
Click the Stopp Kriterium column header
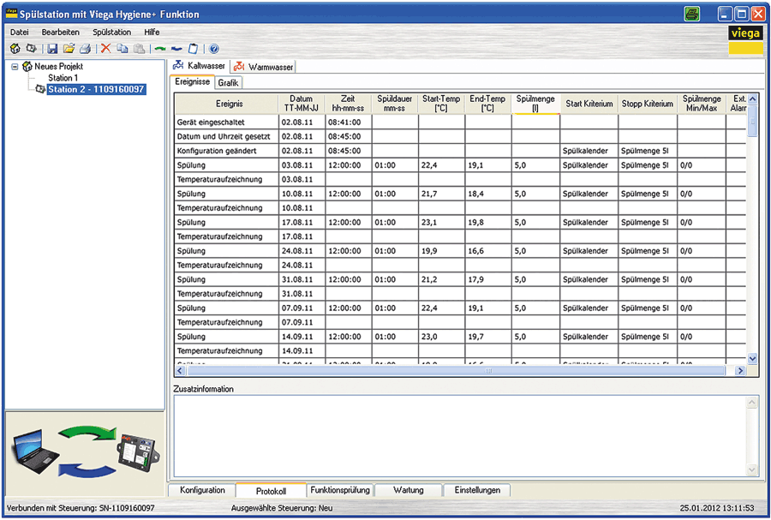(x=648, y=104)
